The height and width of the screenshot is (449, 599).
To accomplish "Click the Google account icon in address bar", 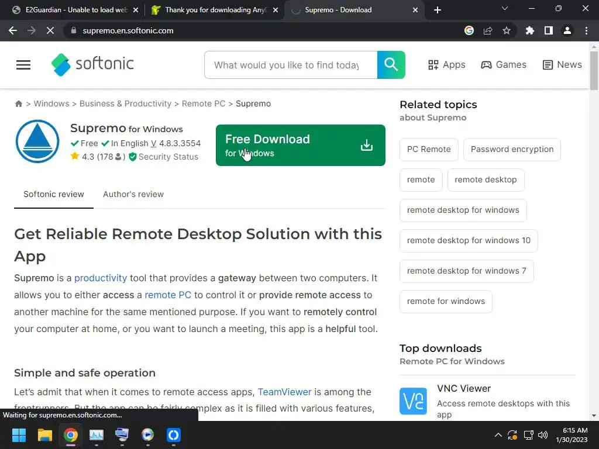I will pyautogui.click(x=469, y=30).
